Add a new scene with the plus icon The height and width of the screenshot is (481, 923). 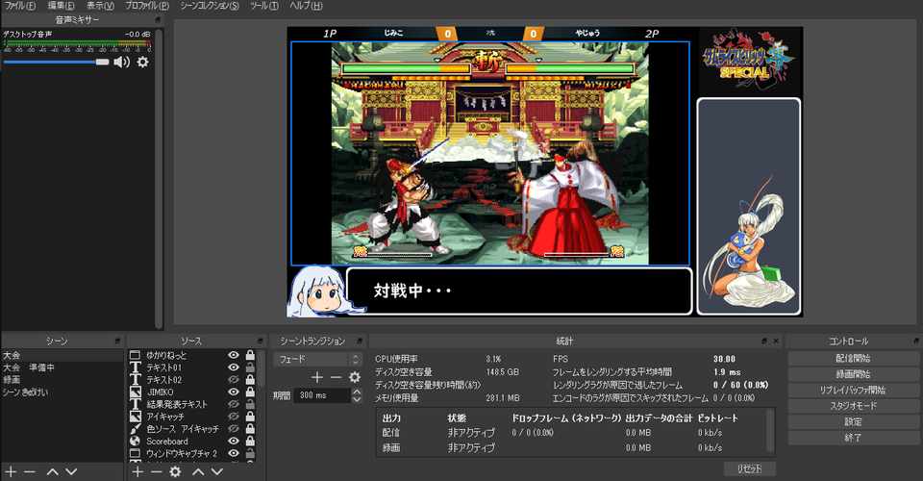11,471
